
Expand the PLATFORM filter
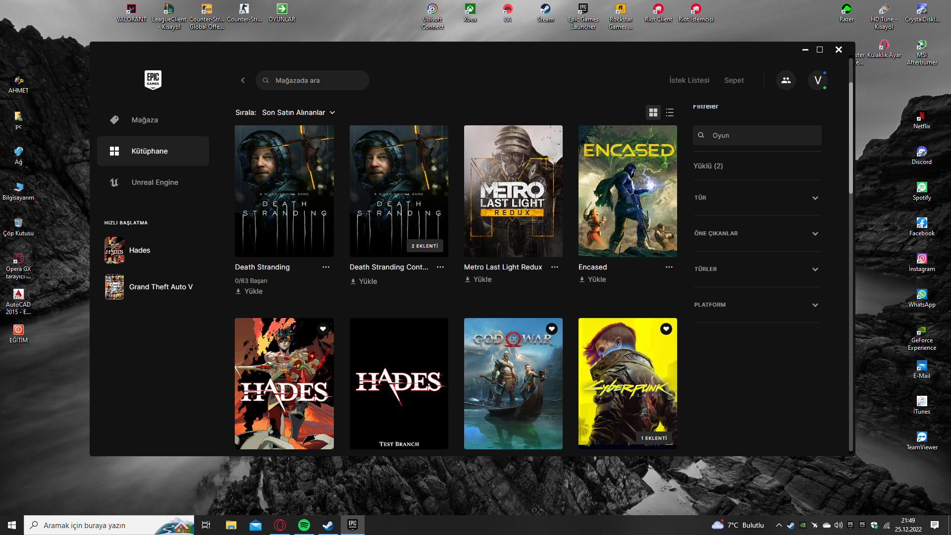757,305
